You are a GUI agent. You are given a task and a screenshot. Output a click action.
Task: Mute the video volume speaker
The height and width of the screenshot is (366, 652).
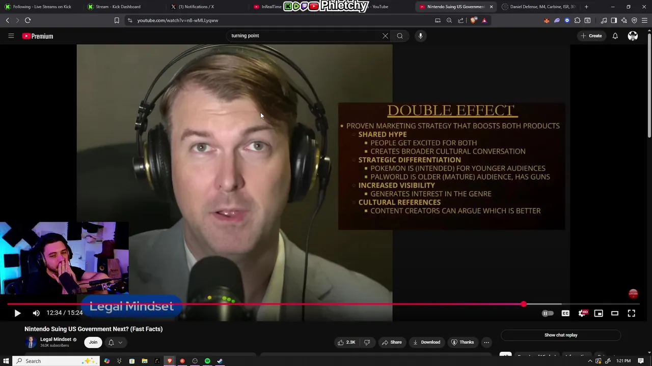pyautogui.click(x=36, y=313)
